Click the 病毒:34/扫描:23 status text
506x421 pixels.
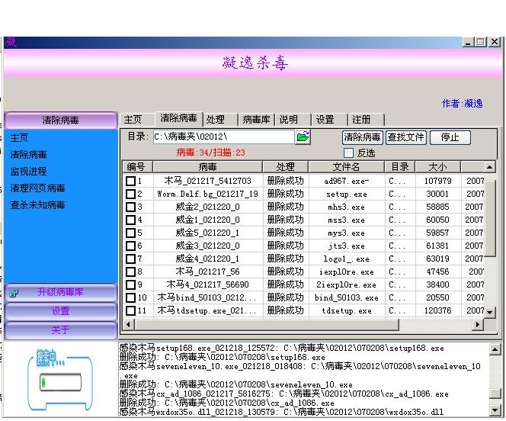pyautogui.click(x=211, y=153)
